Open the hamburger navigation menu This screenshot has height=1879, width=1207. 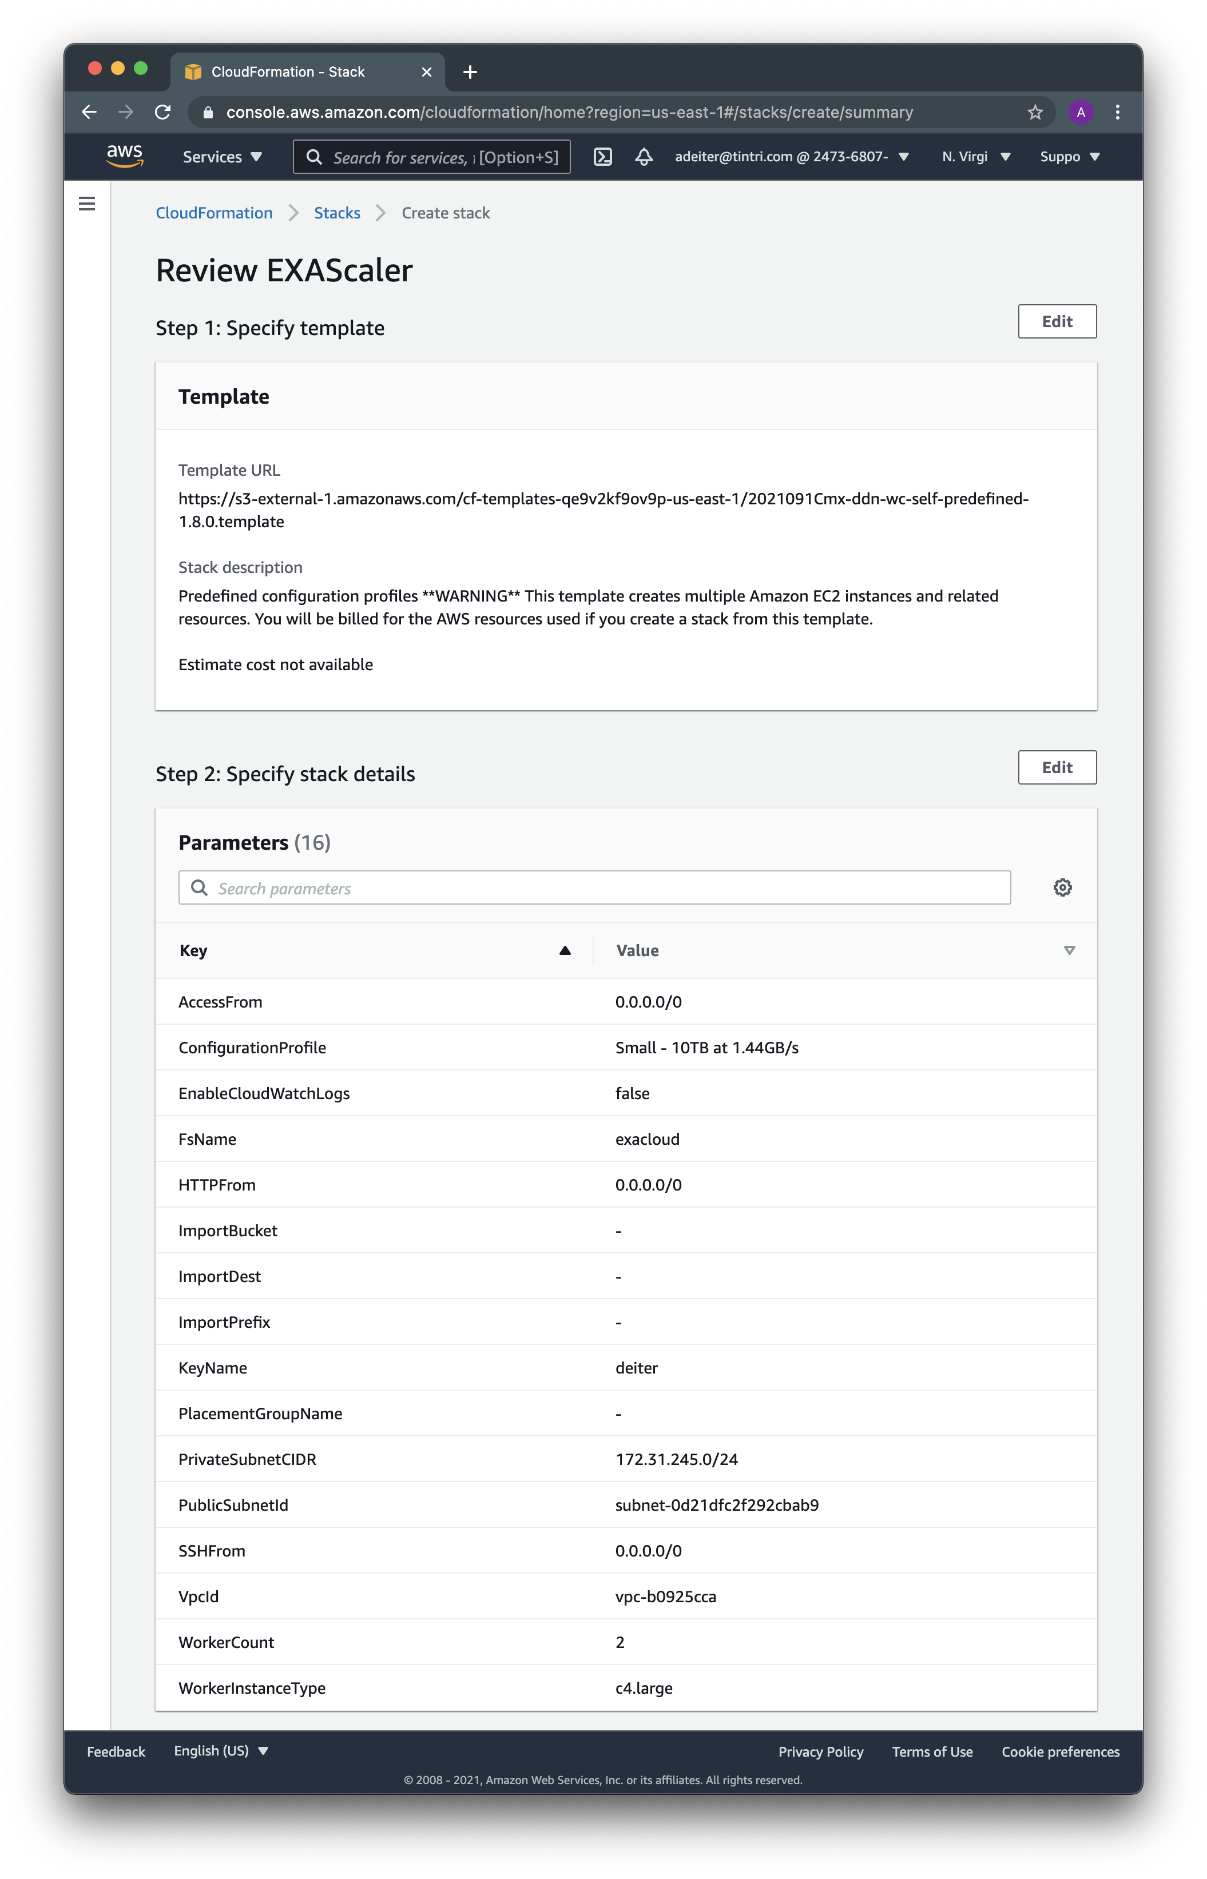click(87, 205)
